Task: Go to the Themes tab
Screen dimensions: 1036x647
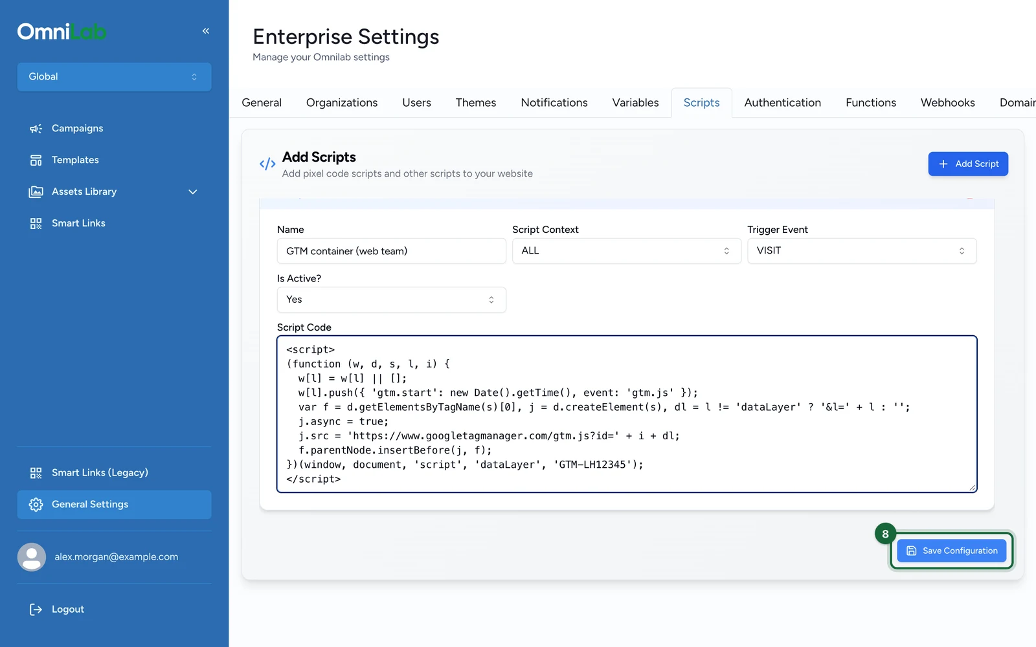Action: (x=476, y=103)
